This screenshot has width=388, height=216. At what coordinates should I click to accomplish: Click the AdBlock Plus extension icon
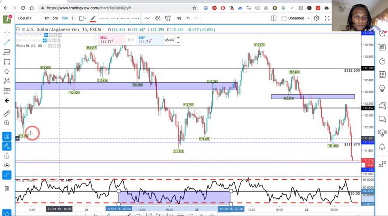pos(214,8)
